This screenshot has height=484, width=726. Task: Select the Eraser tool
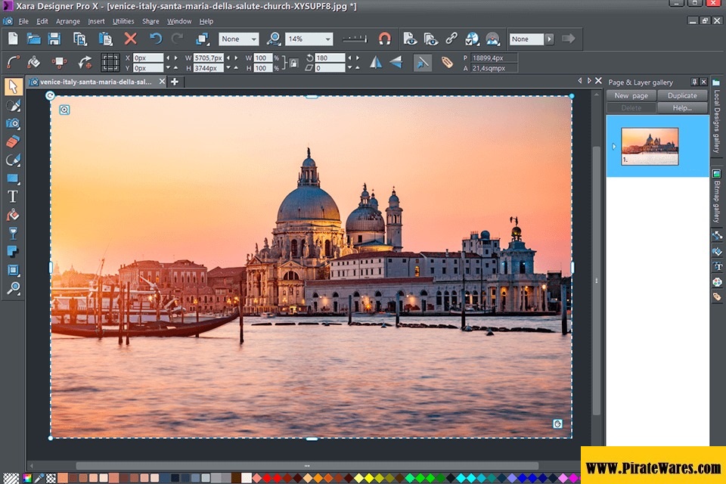click(x=12, y=141)
